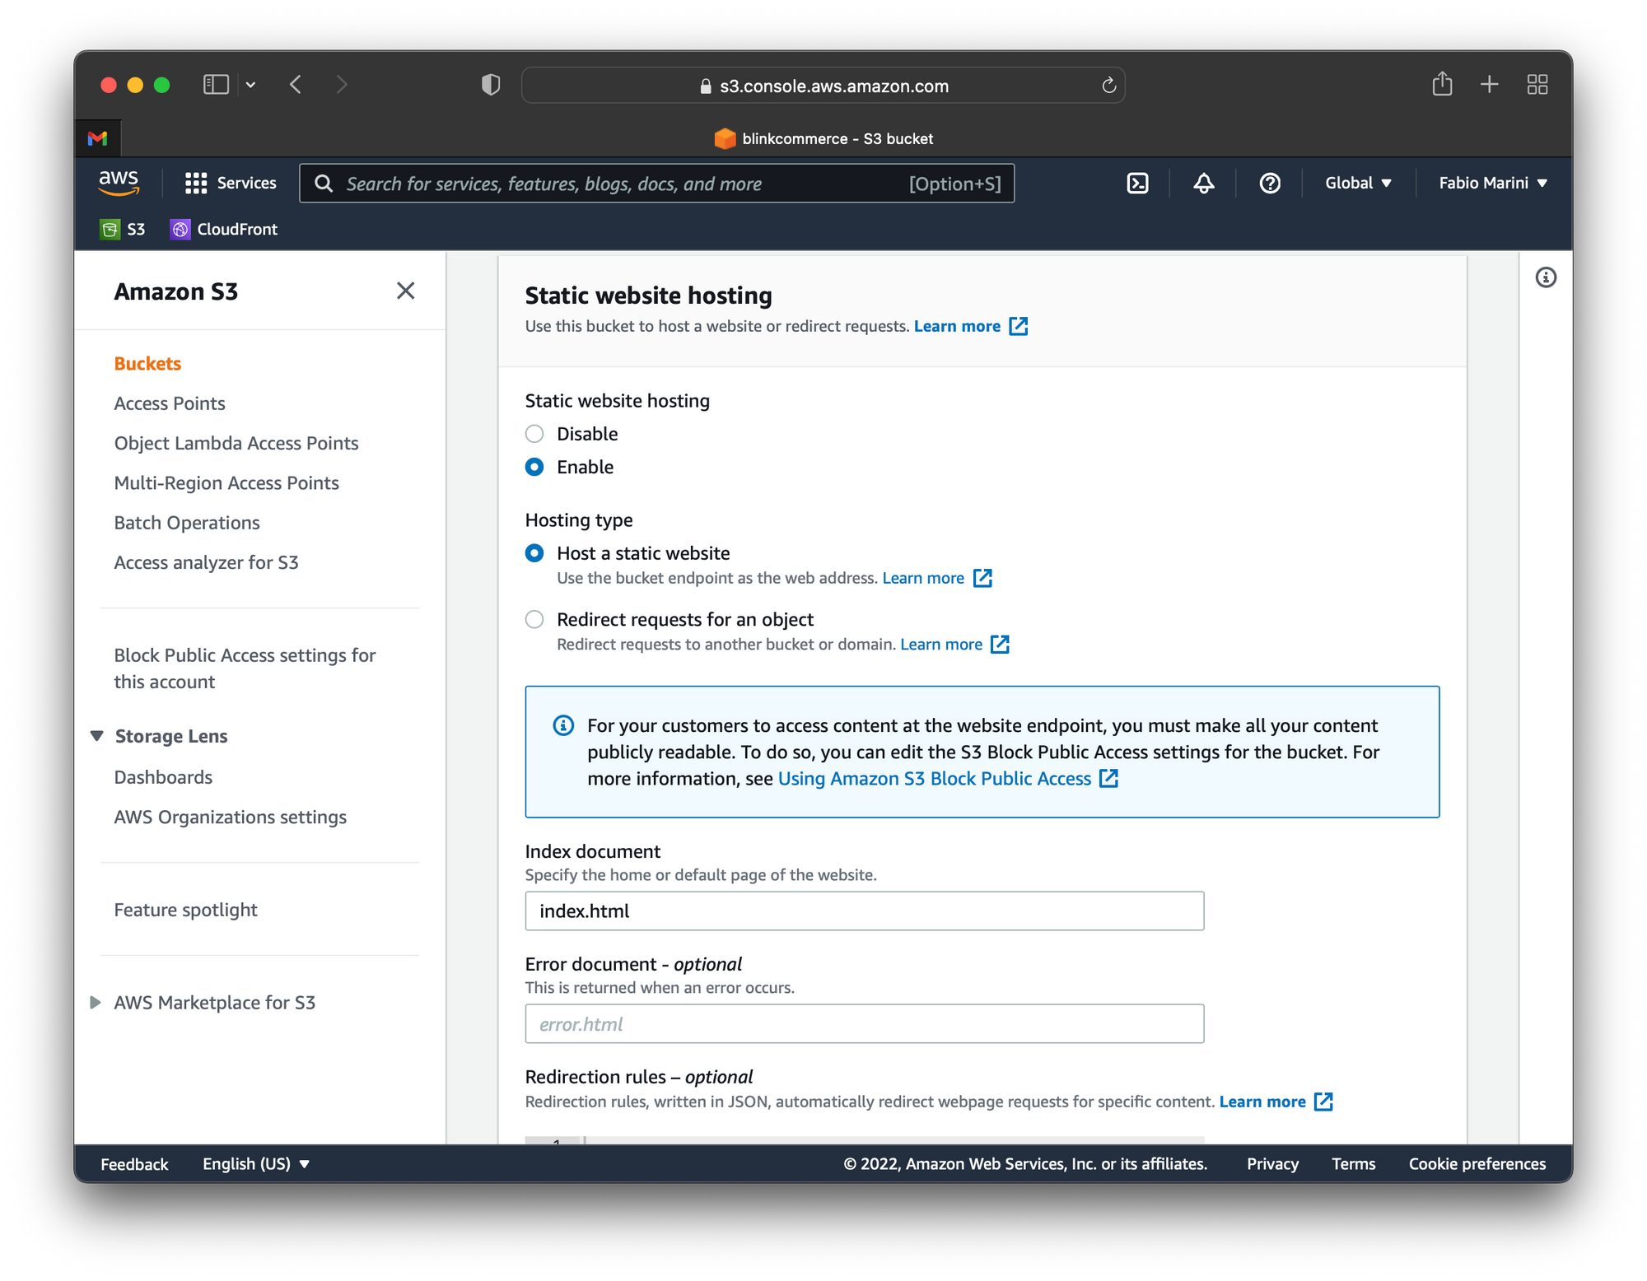This screenshot has width=1647, height=1281.
Task: Click the terminal/console icon in toolbar
Action: click(x=1137, y=184)
